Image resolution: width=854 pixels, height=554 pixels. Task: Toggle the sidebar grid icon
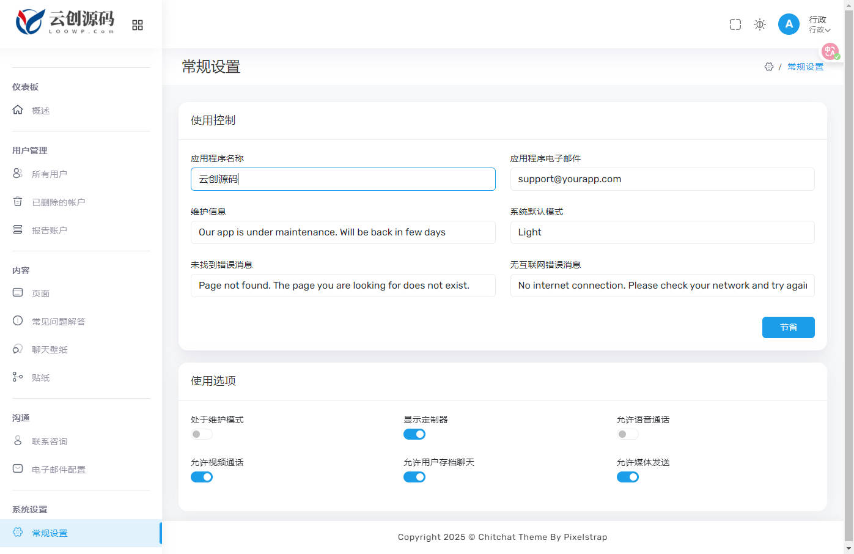[138, 25]
